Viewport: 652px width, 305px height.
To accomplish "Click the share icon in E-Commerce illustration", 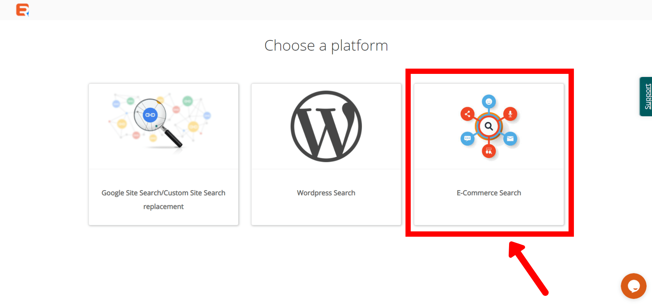I will (x=467, y=114).
